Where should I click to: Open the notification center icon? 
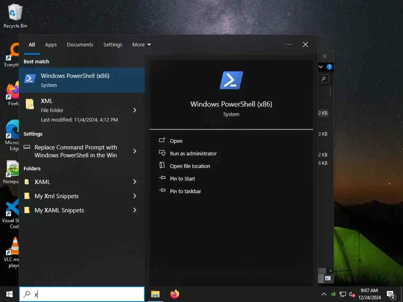pos(391,294)
